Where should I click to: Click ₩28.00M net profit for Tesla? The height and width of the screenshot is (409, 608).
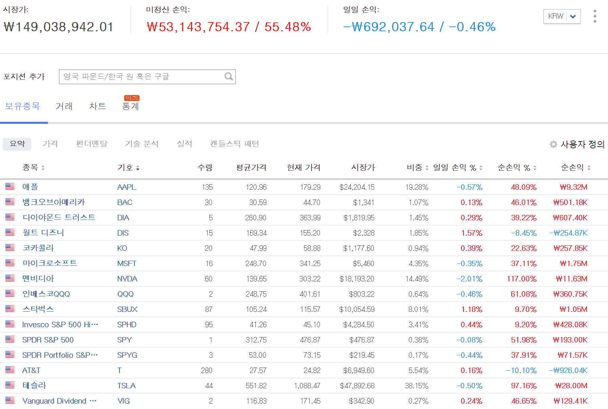click(571, 386)
